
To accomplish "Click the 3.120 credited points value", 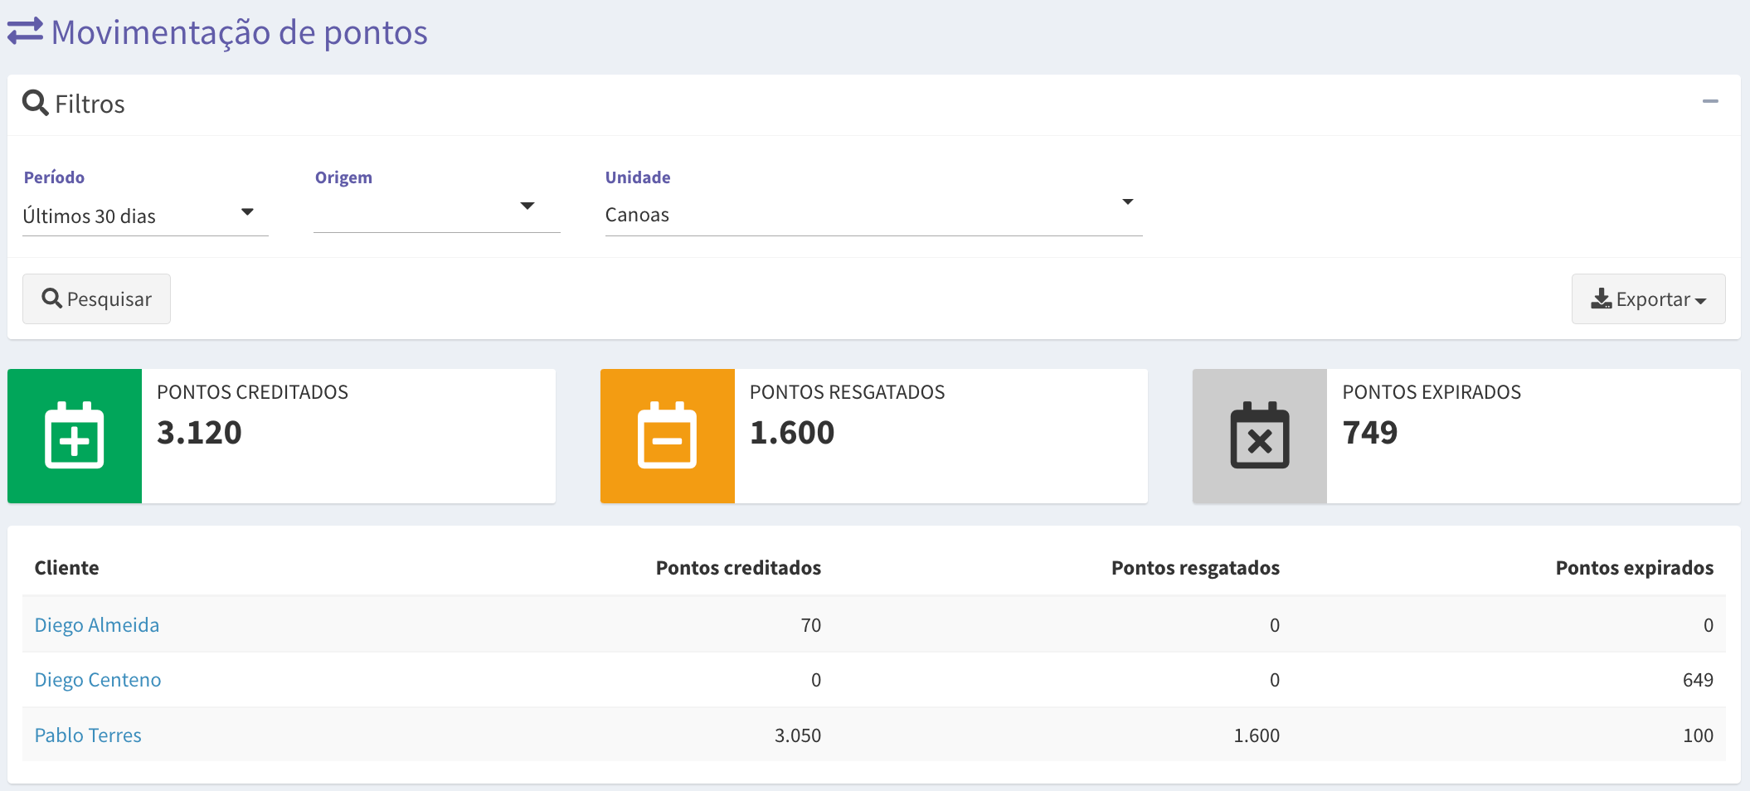I will pyautogui.click(x=199, y=433).
